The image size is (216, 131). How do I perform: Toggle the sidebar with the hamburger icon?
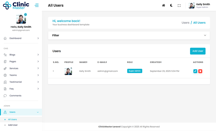pyautogui.click(x=37, y=6)
